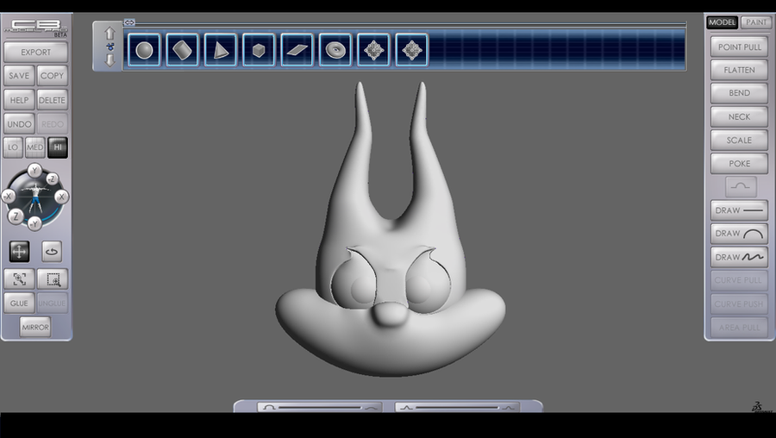Click the EXPORT button
This screenshot has height=438, width=776.
(x=35, y=52)
